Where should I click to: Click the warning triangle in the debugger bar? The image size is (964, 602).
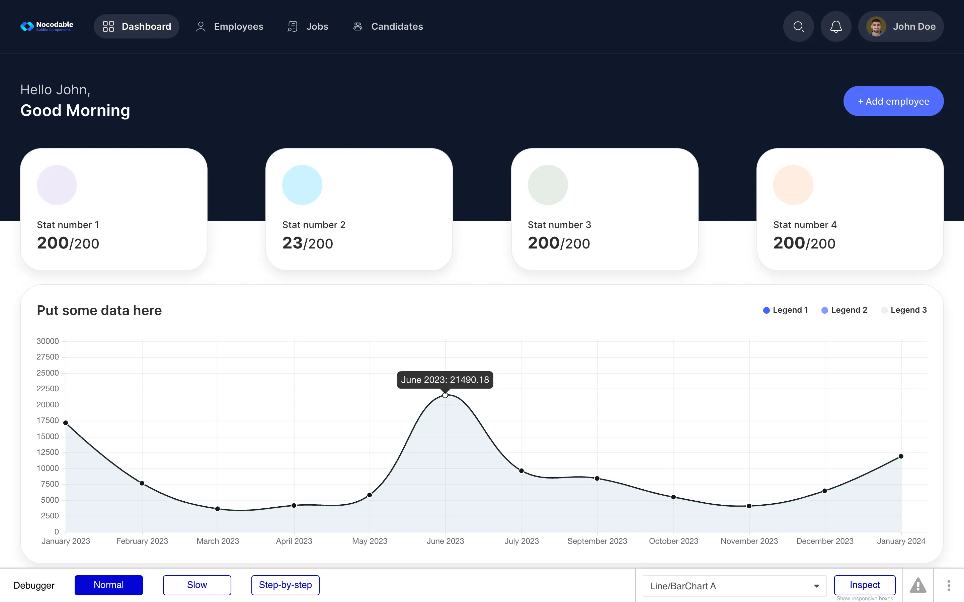(917, 585)
